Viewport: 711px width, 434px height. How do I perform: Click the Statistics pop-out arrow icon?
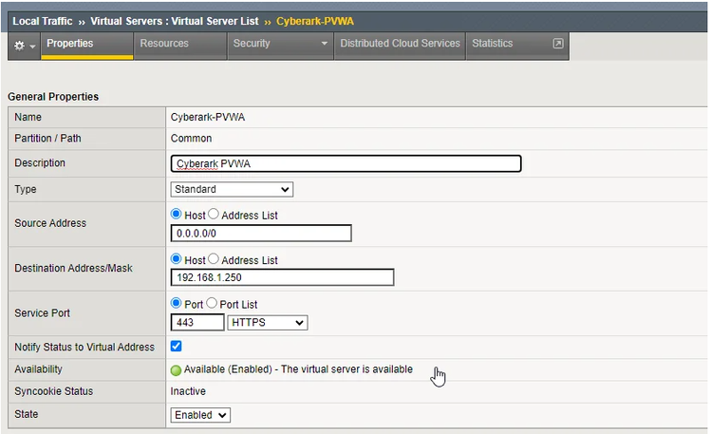pos(557,44)
